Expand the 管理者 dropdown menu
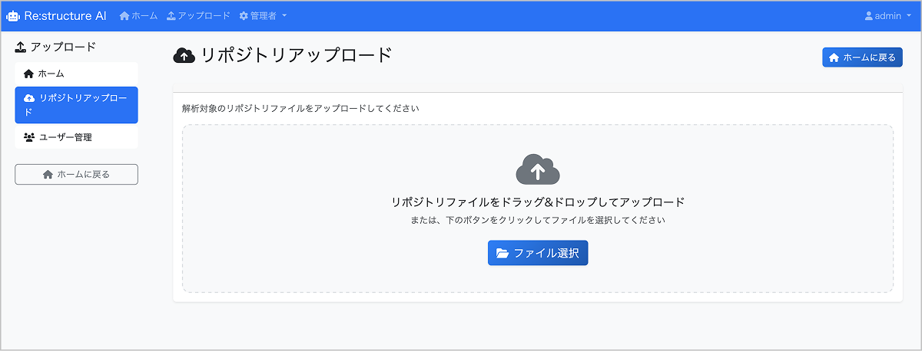Viewport: 922px width, 351px height. [x=264, y=15]
